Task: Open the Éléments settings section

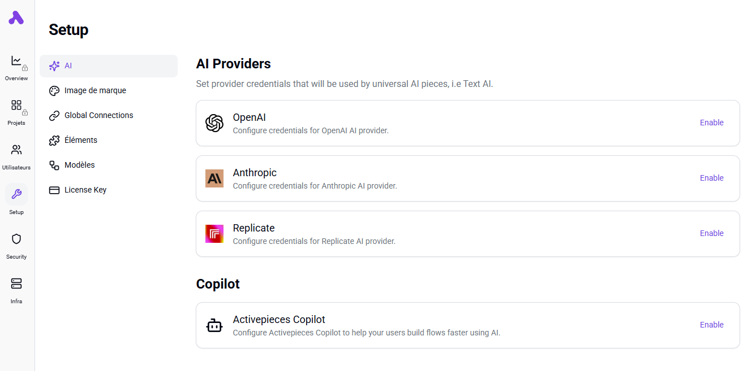Action: click(x=80, y=141)
